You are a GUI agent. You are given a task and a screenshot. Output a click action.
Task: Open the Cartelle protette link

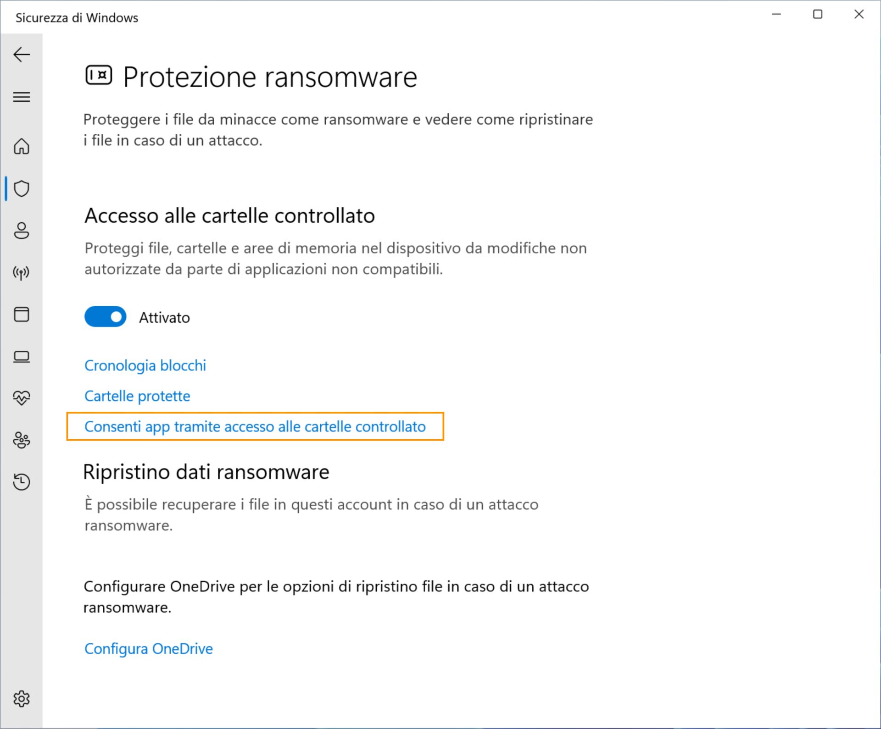[x=137, y=396]
